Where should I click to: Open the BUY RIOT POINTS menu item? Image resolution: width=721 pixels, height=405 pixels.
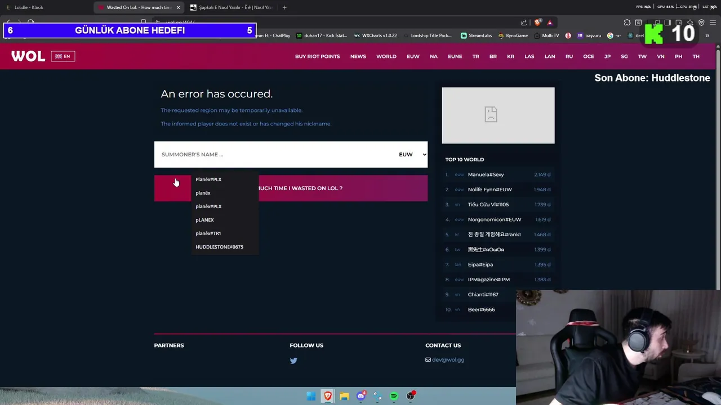(x=317, y=56)
